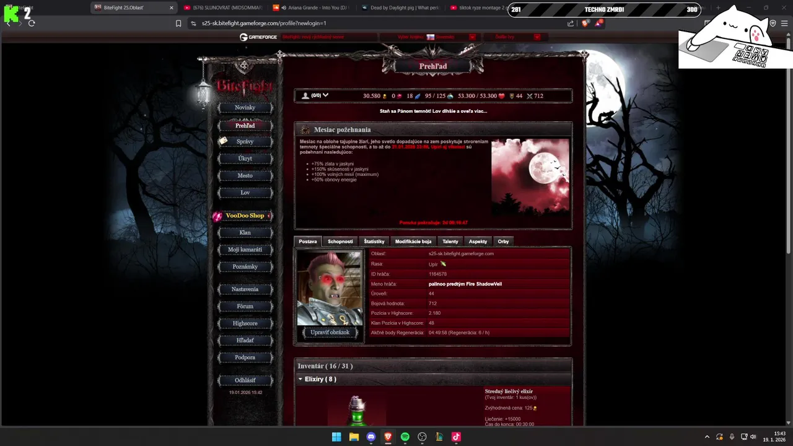793x446 pixels.
Task: Open the Modifikácie boja tab
Action: pyautogui.click(x=413, y=242)
